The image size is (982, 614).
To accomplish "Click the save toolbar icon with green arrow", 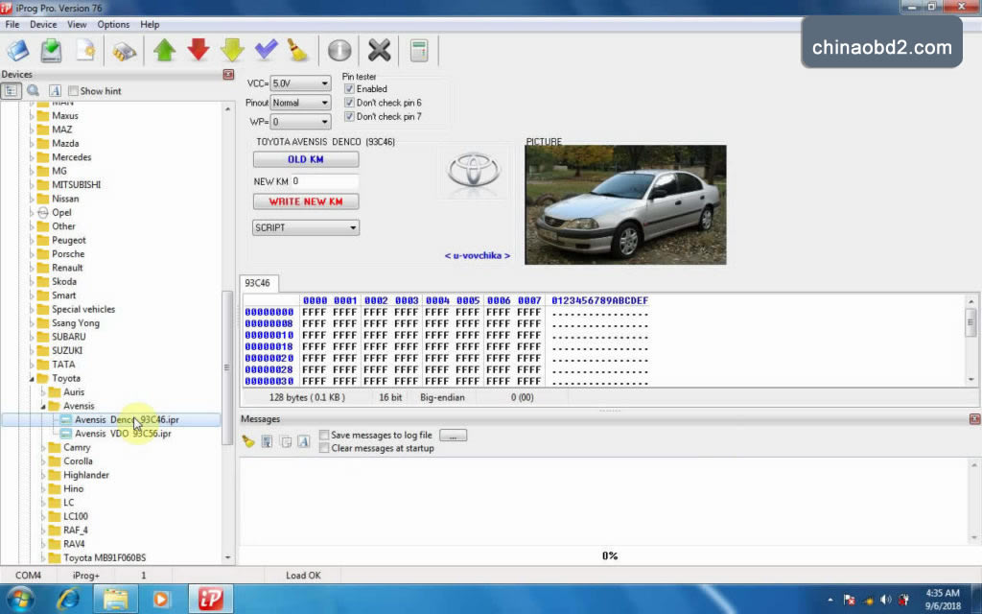I will coord(52,50).
